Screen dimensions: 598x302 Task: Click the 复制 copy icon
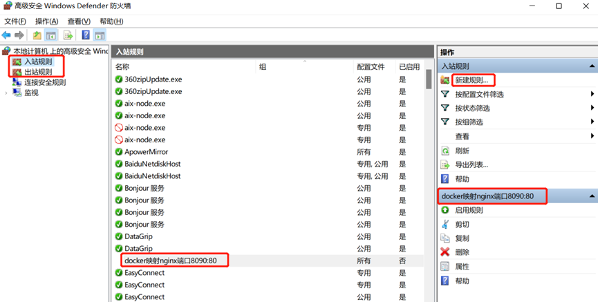coord(445,238)
